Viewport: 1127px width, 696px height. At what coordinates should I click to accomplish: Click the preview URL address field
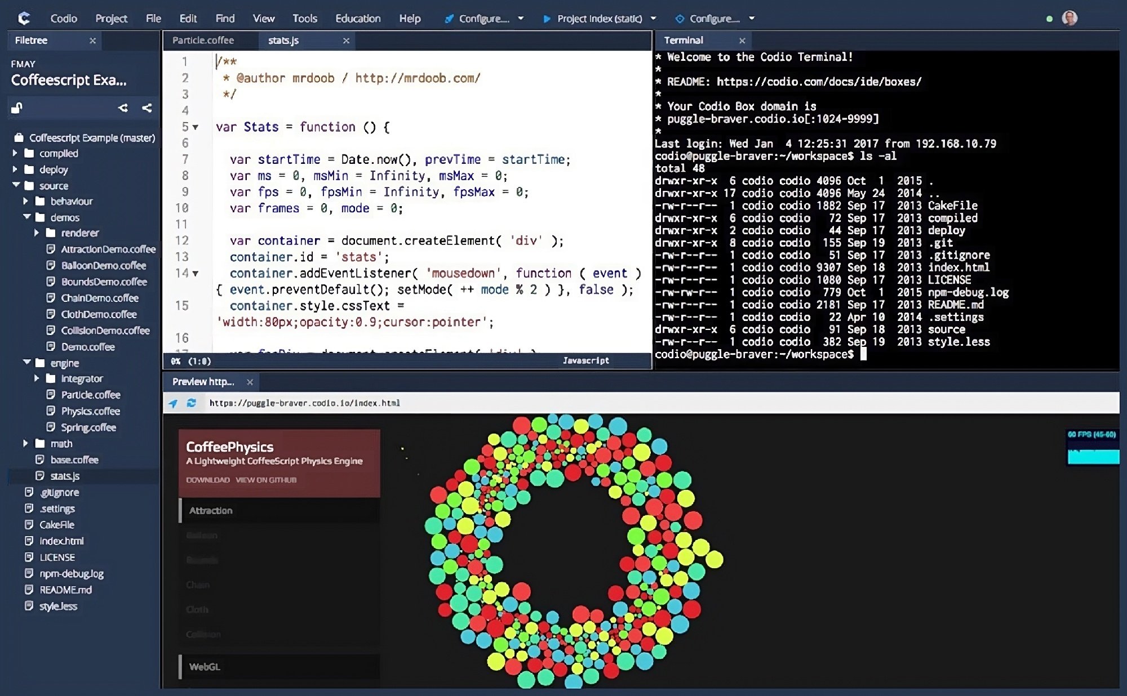tap(304, 403)
